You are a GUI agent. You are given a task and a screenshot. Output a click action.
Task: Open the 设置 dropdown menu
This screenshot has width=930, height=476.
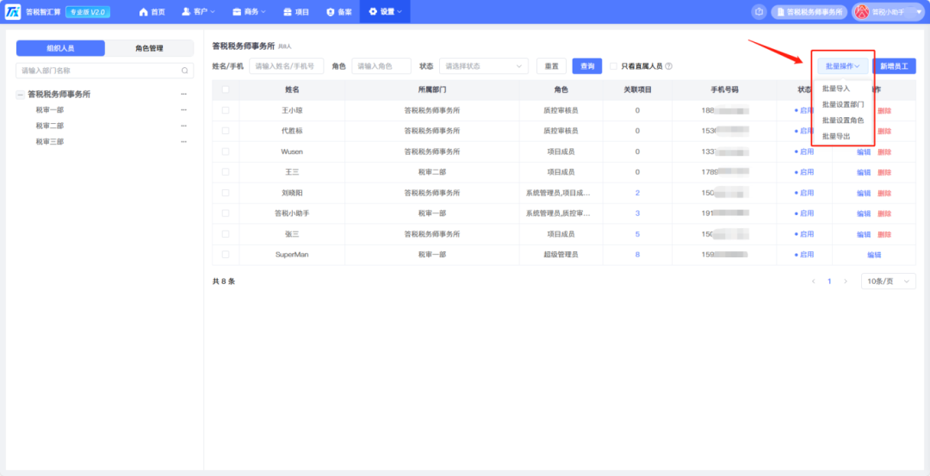(385, 12)
